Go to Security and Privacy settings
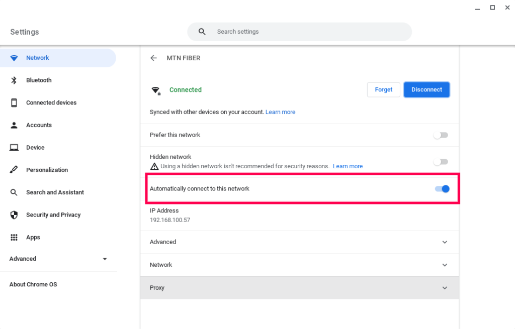This screenshot has height=329, width=515. (58, 215)
